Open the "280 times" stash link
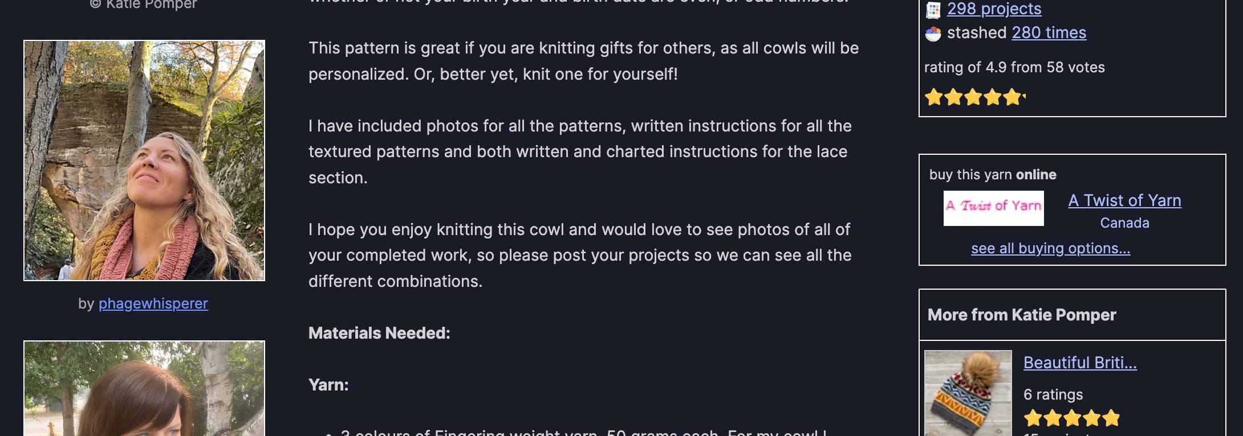The image size is (1243, 436). 1049,32
